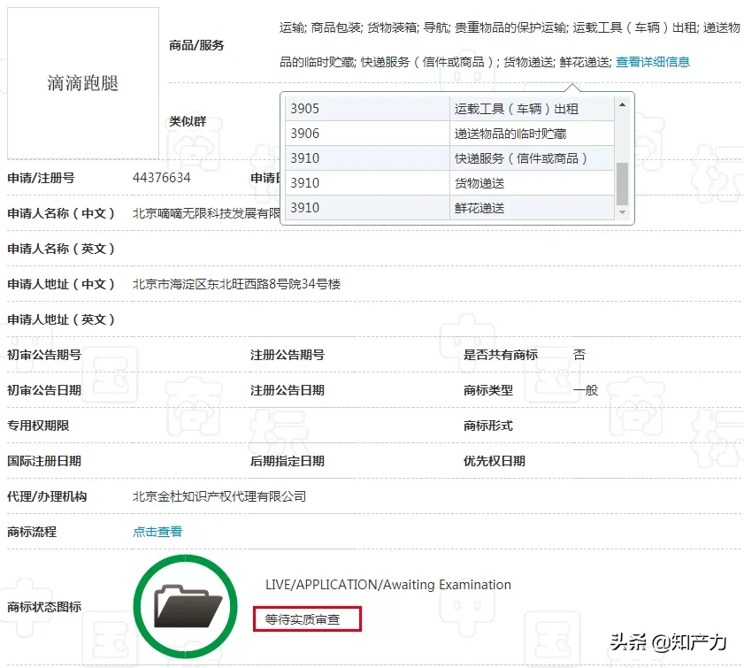Click the 申请人名称（英文） label
Screen dimensions: 744x668
61,249
